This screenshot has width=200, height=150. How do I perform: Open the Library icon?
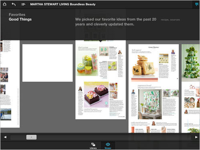pos(93,146)
